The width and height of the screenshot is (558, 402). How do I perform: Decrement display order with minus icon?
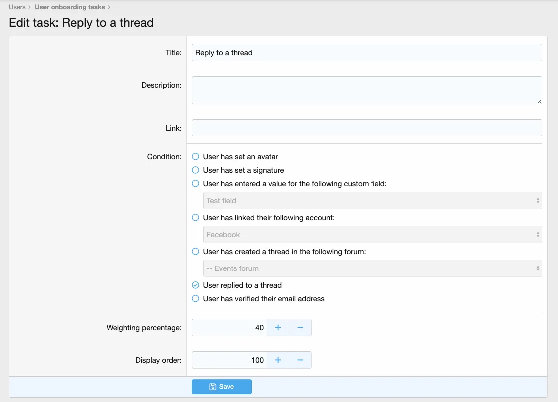tap(300, 360)
